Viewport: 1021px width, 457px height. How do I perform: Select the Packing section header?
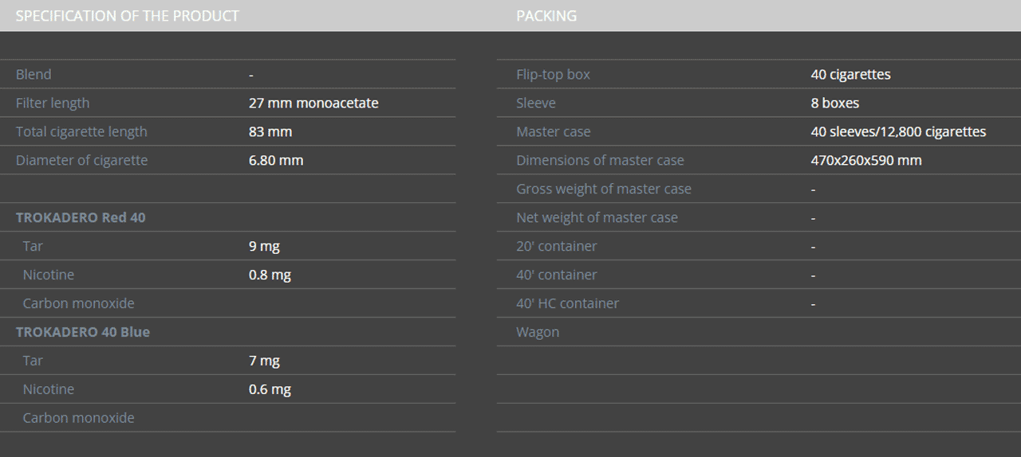[546, 16]
